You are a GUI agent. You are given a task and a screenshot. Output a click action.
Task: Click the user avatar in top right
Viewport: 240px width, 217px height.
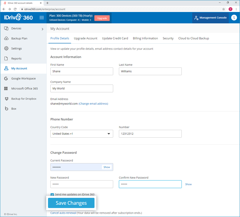tap(234, 18)
